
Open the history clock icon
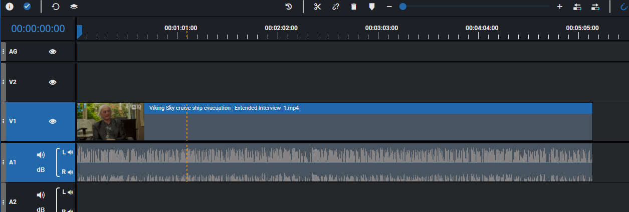coord(289,7)
